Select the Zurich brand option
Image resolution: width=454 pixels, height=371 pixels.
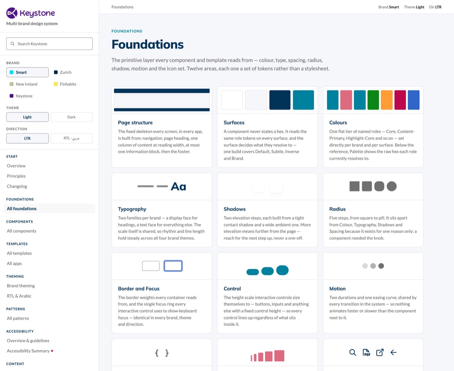[71, 72]
